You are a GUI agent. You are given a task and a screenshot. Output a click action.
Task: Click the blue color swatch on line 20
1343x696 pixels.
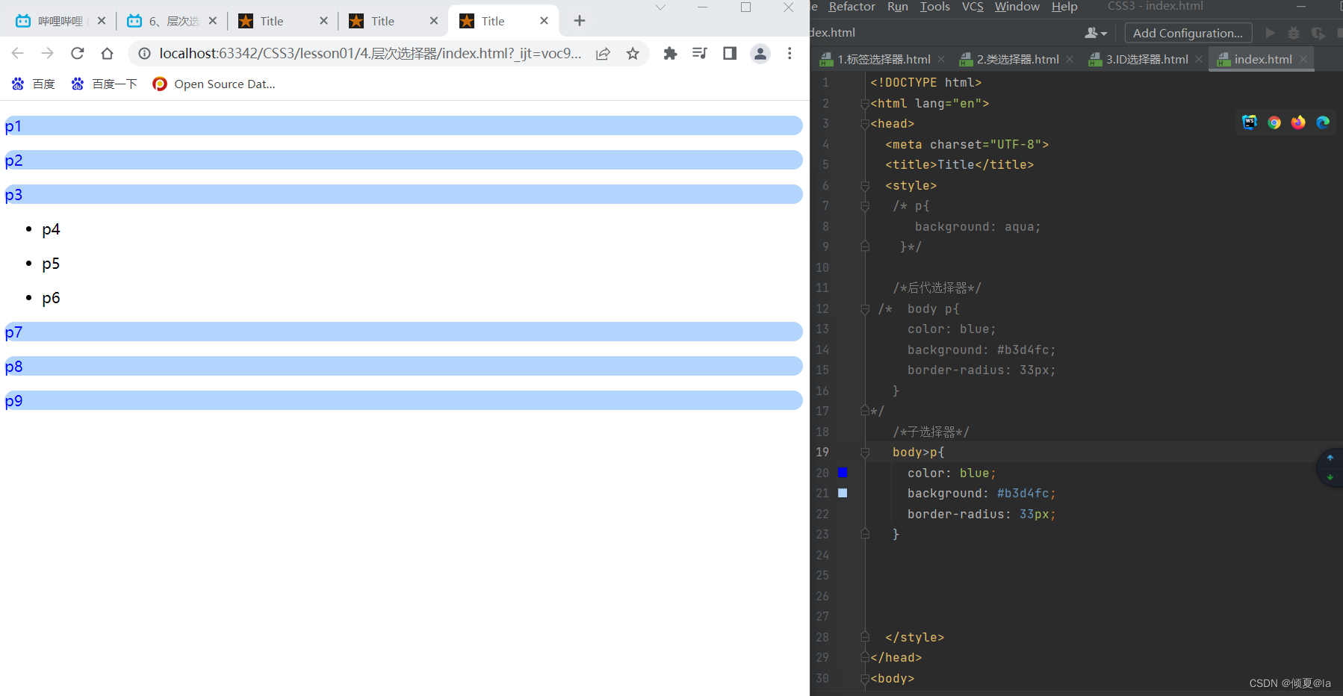[x=843, y=472]
